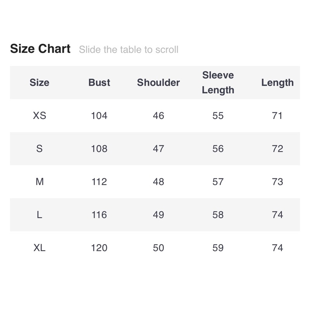Image resolution: width=310 pixels, height=310 pixels.
Task: Click length value 73 for M
Action: 277,182
